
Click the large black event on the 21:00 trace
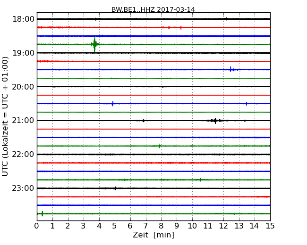point(215,121)
